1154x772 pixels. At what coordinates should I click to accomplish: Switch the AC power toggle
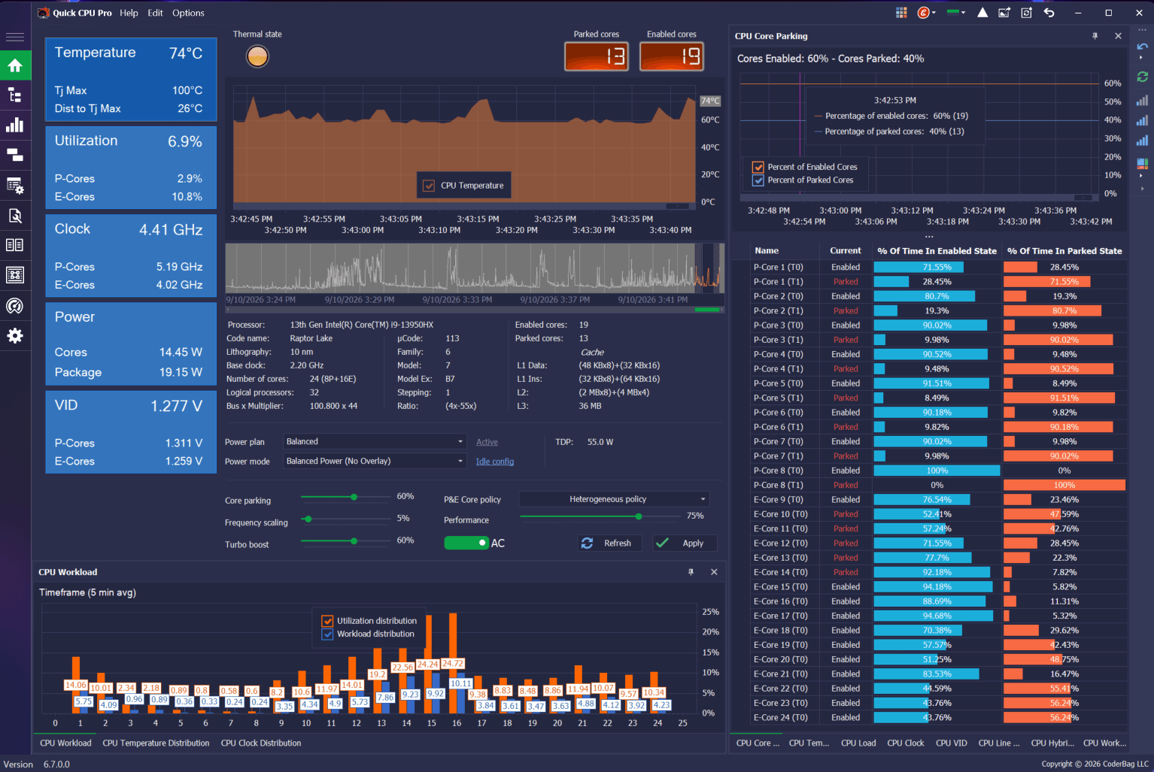pyautogui.click(x=466, y=543)
